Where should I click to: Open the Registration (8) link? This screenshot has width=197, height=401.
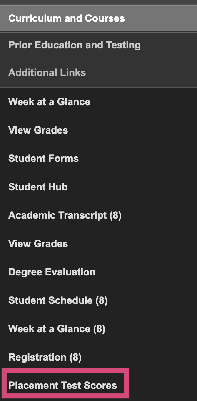pyautogui.click(x=45, y=357)
